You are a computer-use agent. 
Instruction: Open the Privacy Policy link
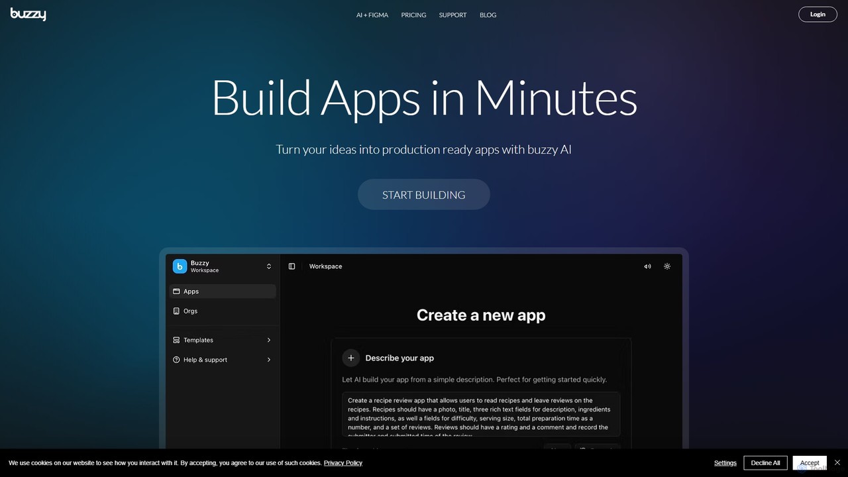[x=343, y=463]
